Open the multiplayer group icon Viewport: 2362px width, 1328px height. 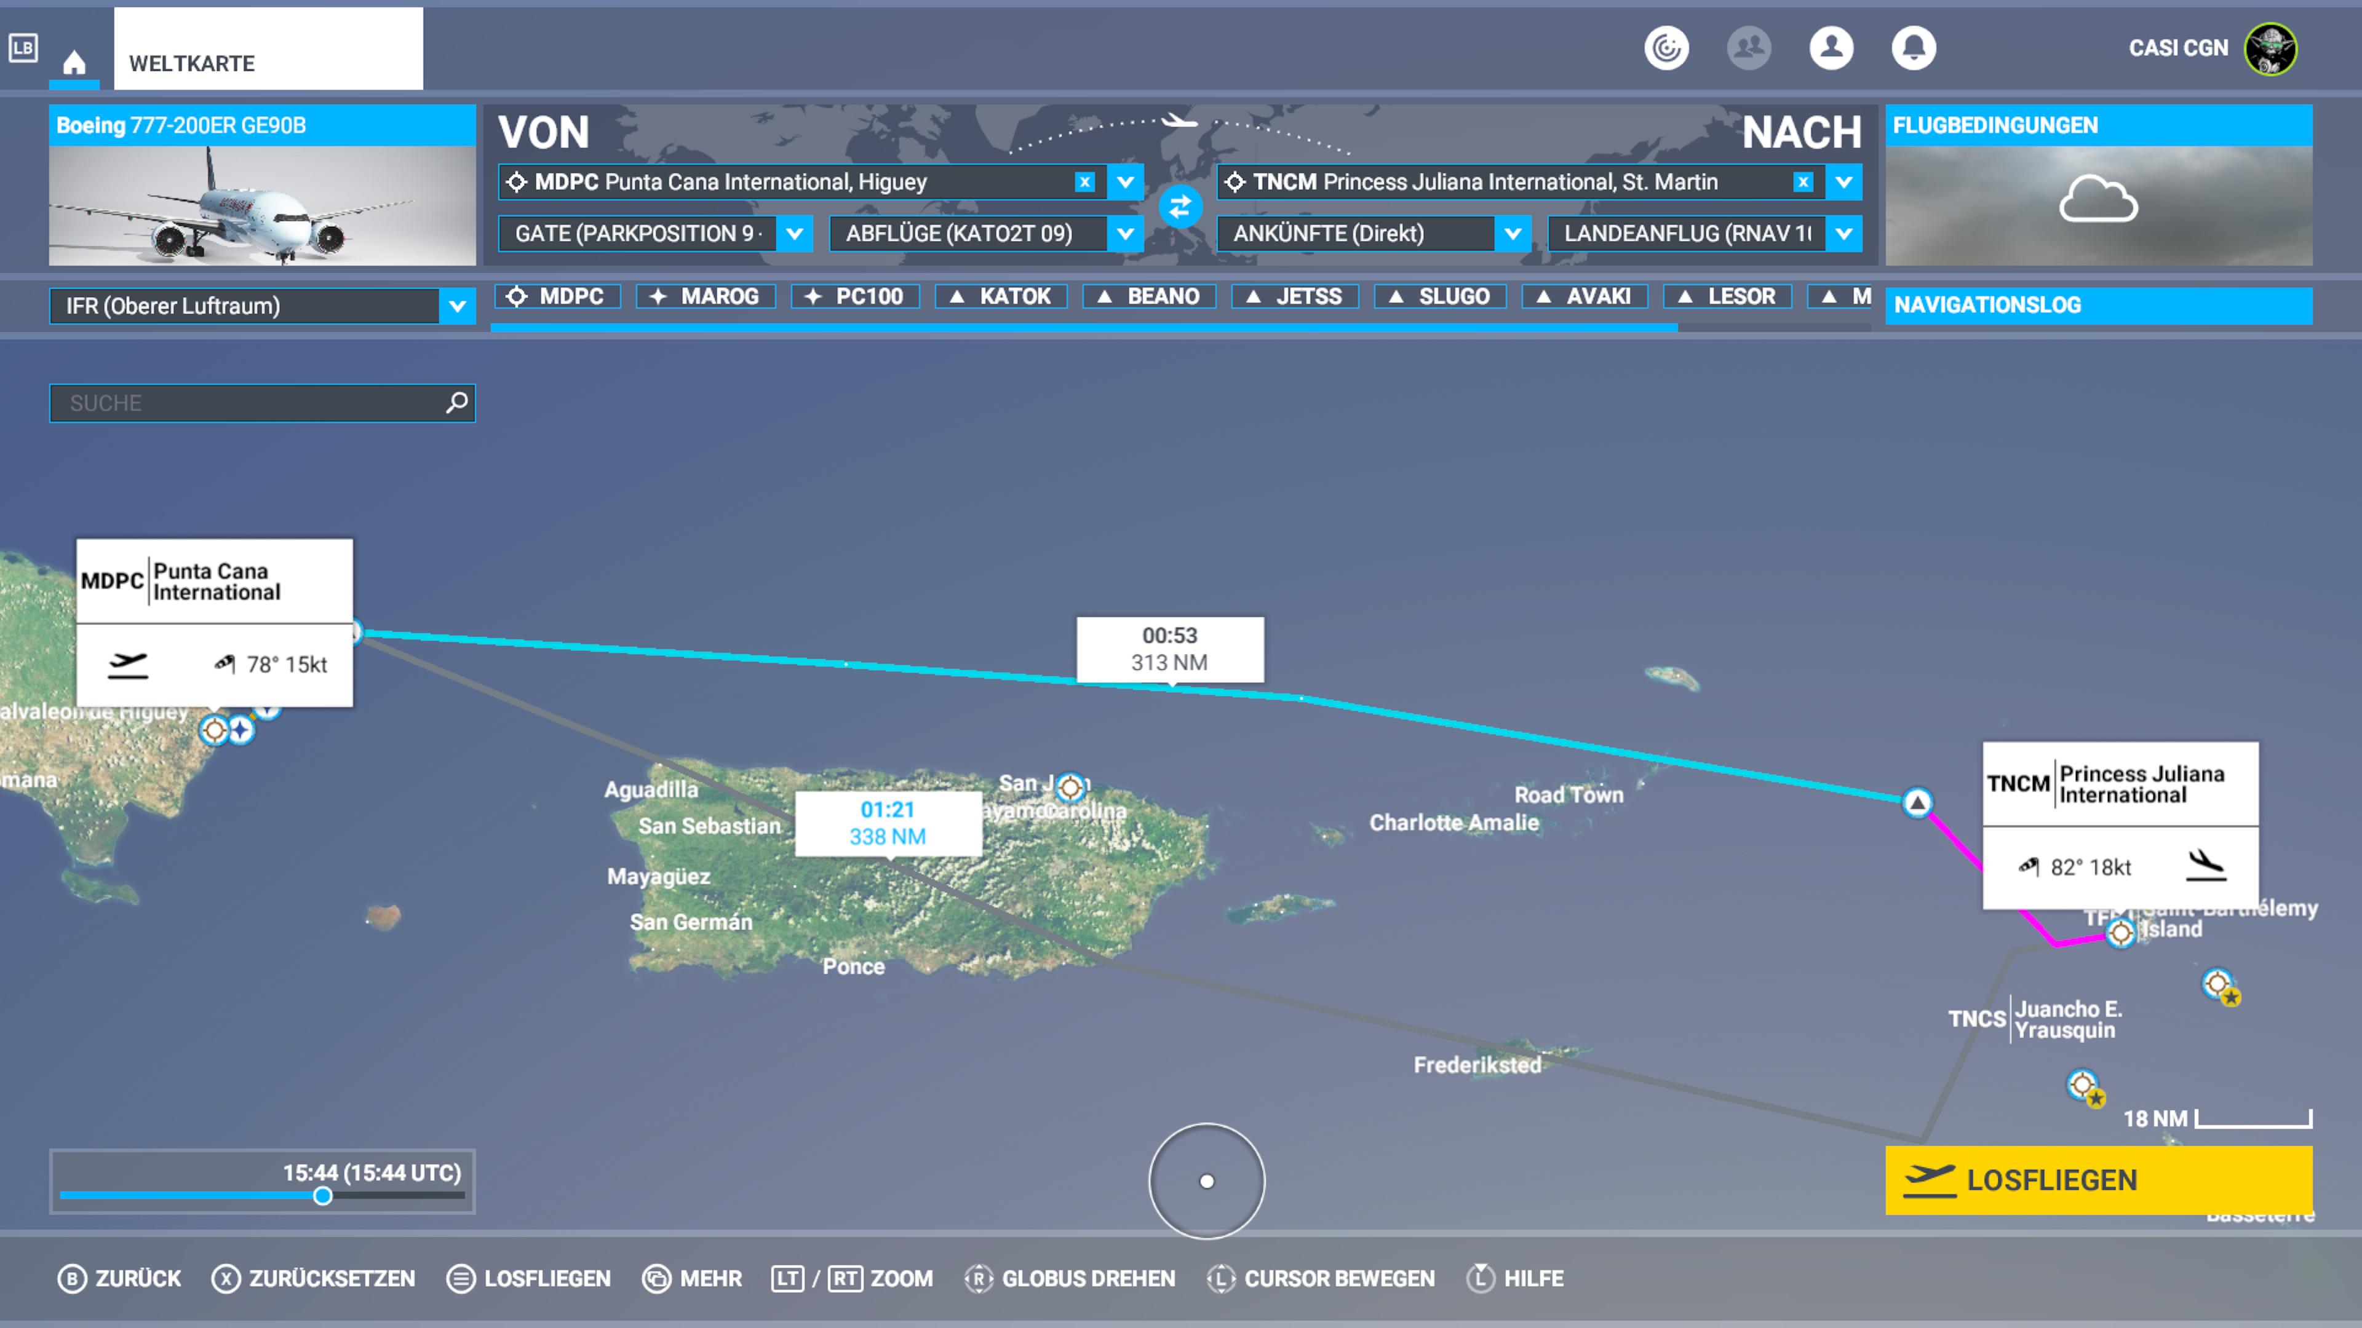tap(1749, 48)
